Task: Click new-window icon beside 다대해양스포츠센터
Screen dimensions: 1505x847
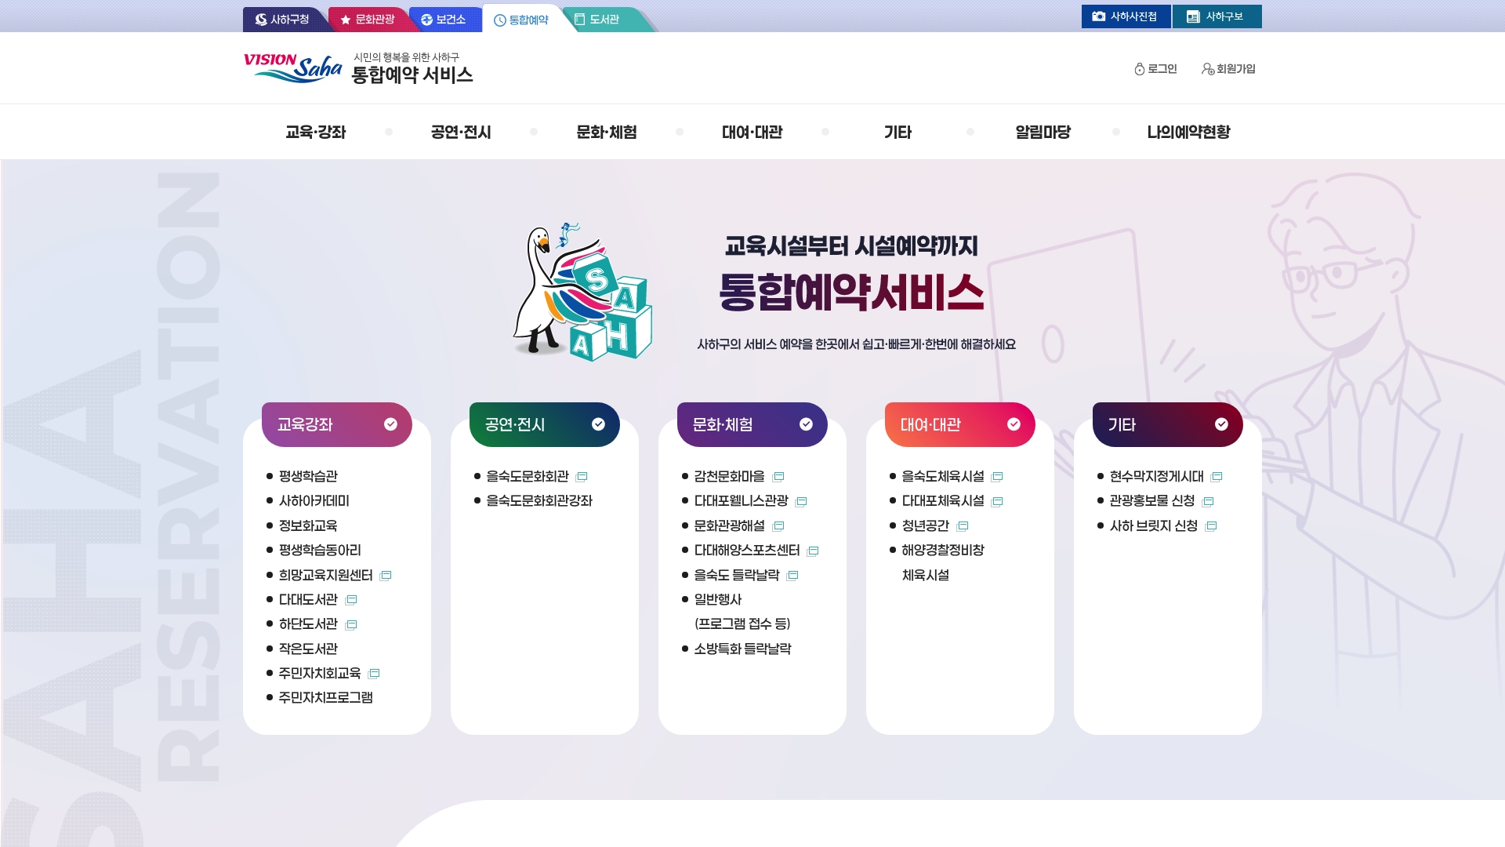Action: pyautogui.click(x=813, y=551)
